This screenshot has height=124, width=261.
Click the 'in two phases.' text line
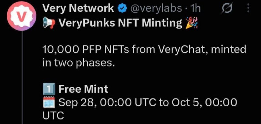click(x=79, y=63)
